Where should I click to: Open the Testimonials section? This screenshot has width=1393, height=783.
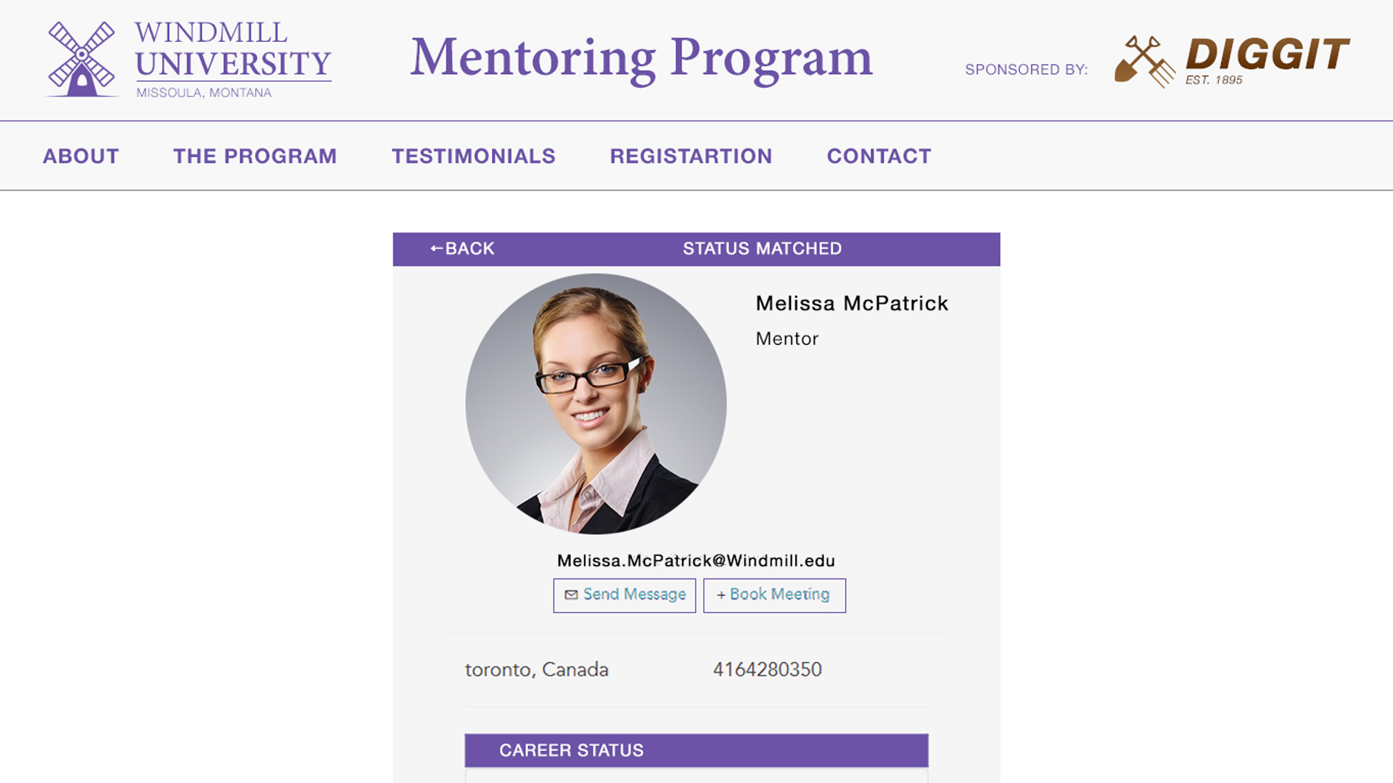click(x=473, y=156)
